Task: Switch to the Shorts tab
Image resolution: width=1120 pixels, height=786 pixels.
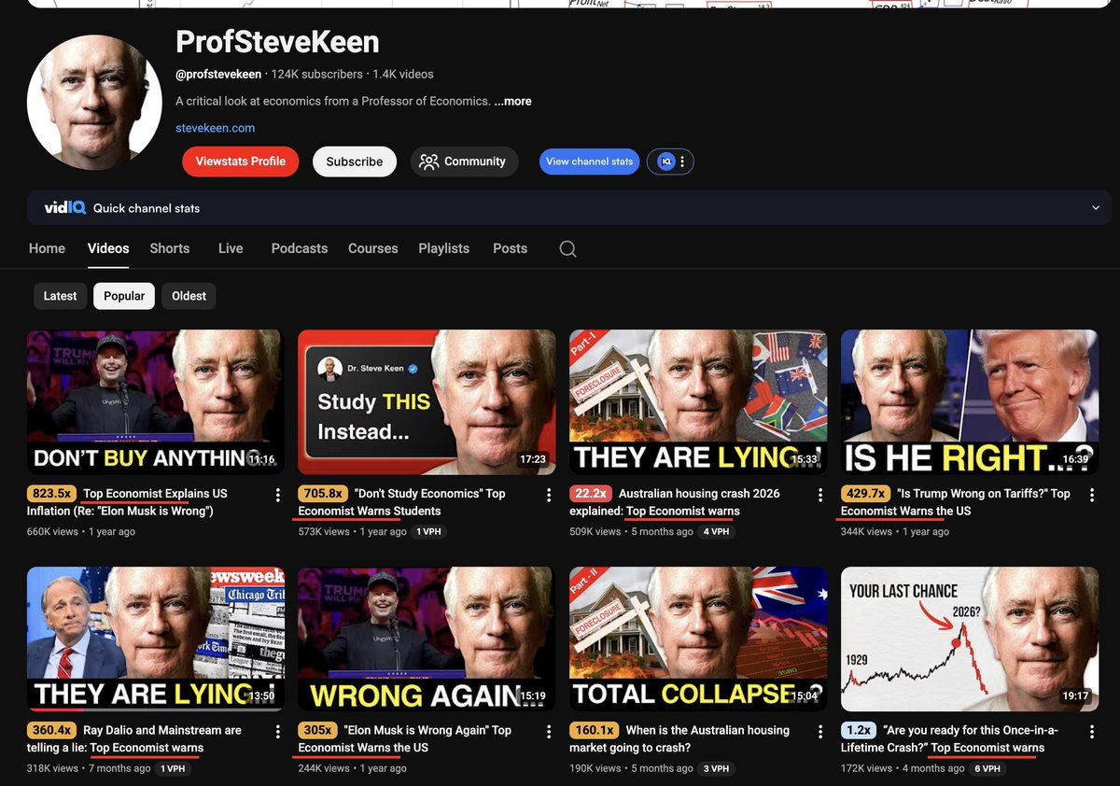Action: point(170,248)
